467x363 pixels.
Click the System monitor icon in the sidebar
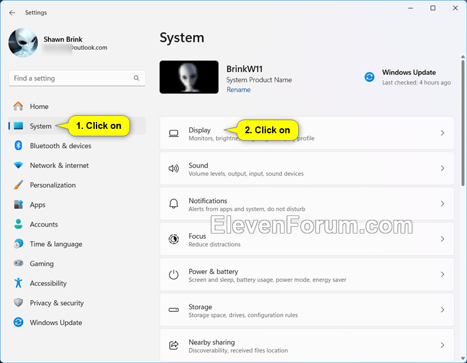(18, 126)
